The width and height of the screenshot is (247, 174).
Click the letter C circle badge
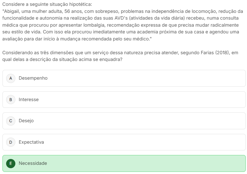11,121
